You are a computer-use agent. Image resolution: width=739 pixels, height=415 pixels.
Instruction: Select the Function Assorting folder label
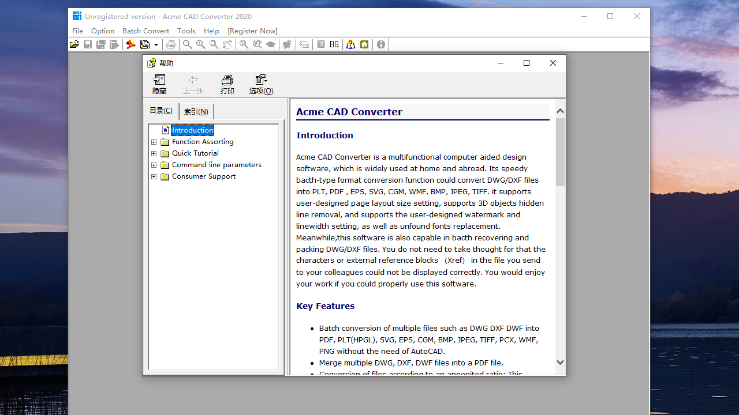pyautogui.click(x=203, y=142)
